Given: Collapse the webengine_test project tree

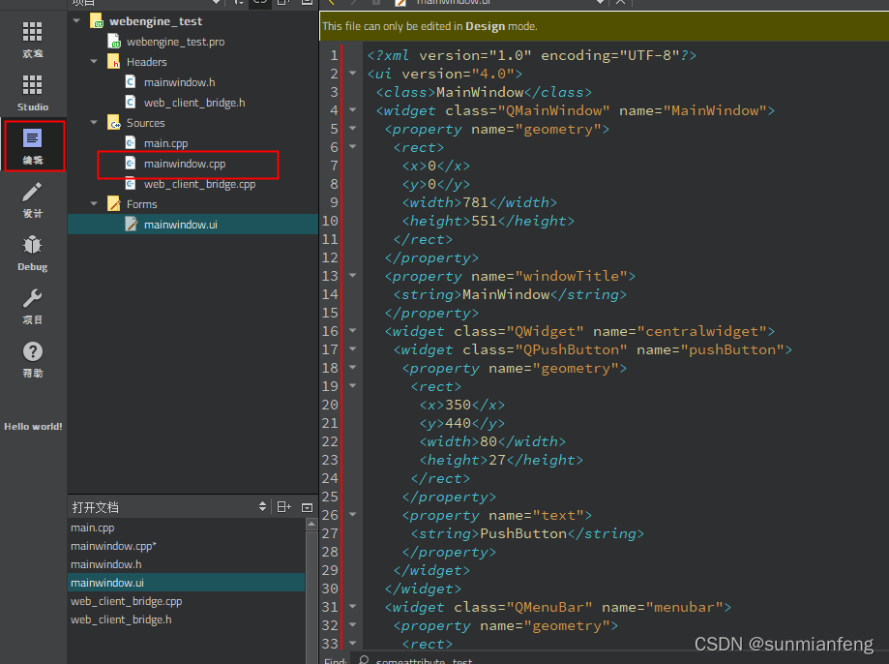Looking at the screenshot, I should pos(76,20).
